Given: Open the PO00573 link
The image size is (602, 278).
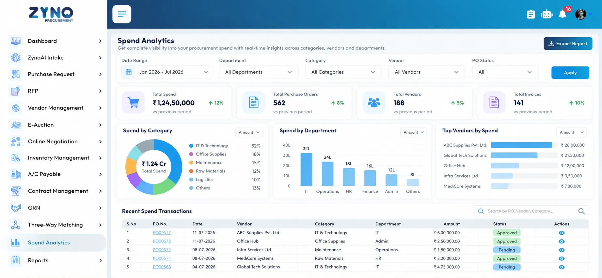Looking at the screenshot, I should (x=162, y=241).
